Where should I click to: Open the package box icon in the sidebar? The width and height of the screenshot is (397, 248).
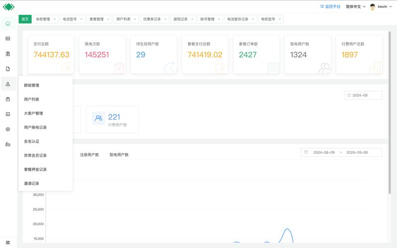click(8, 99)
